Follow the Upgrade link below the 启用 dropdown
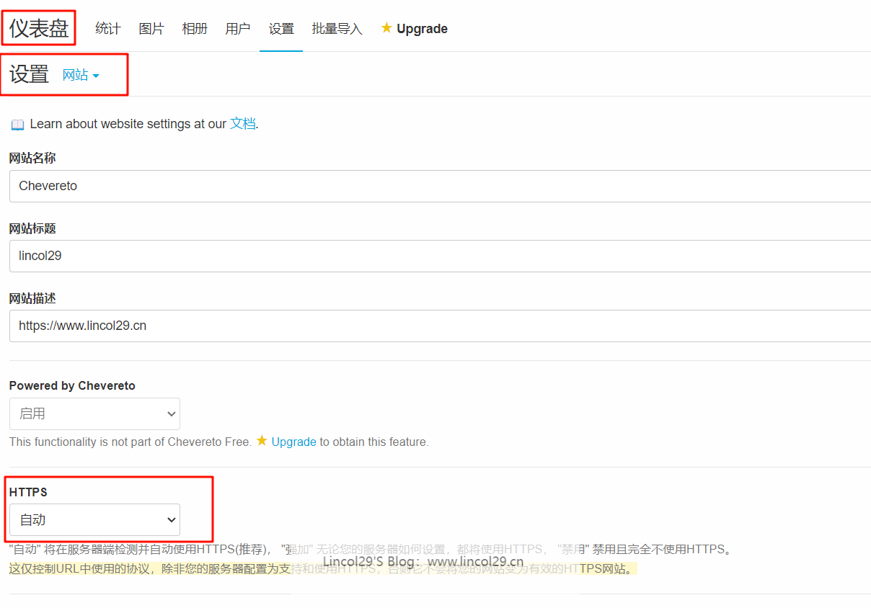 tap(293, 442)
